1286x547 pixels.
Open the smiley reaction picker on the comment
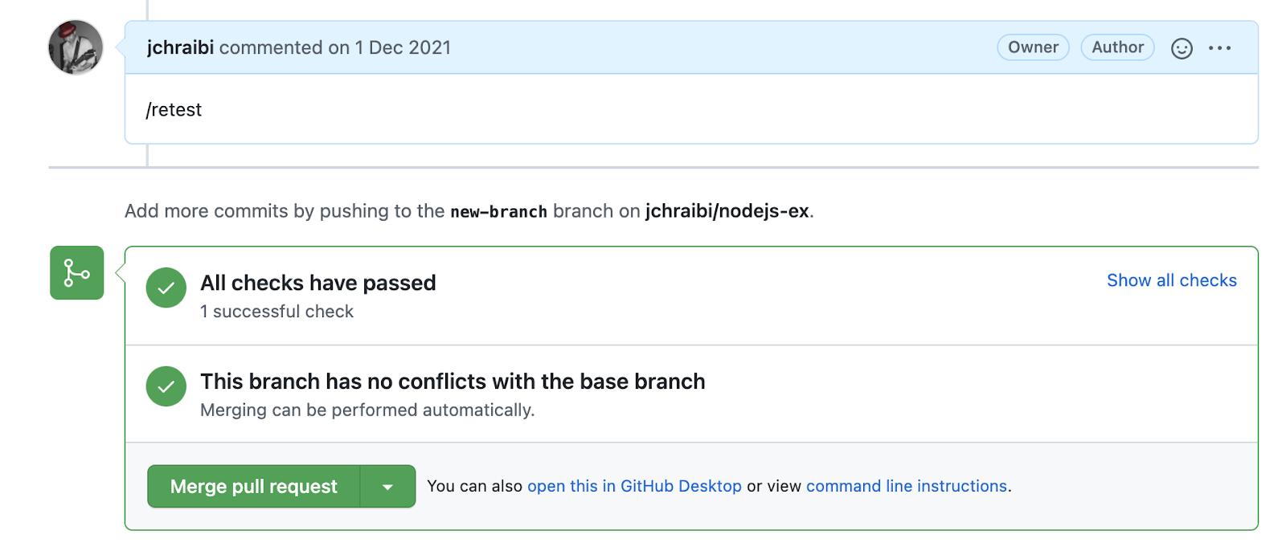1181,48
